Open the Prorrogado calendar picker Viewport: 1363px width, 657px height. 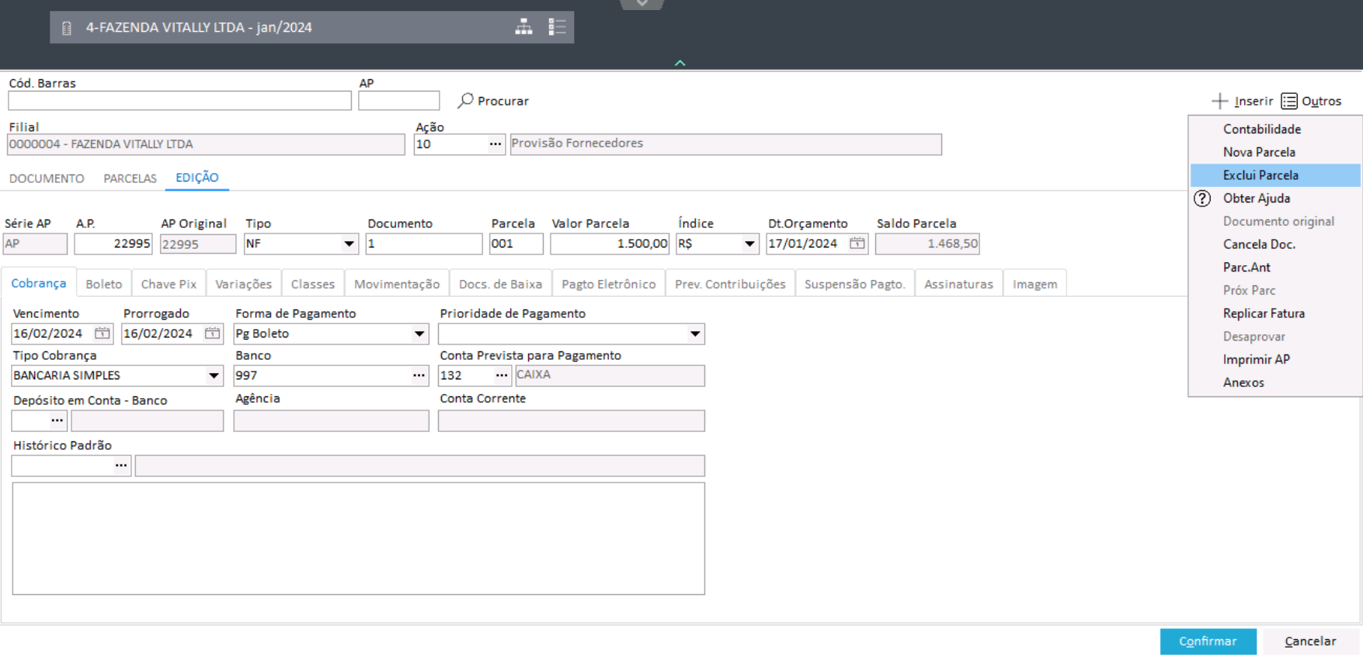click(212, 334)
